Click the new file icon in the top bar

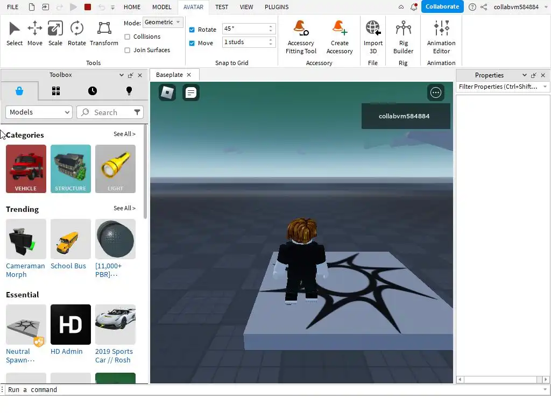pyautogui.click(x=32, y=6)
